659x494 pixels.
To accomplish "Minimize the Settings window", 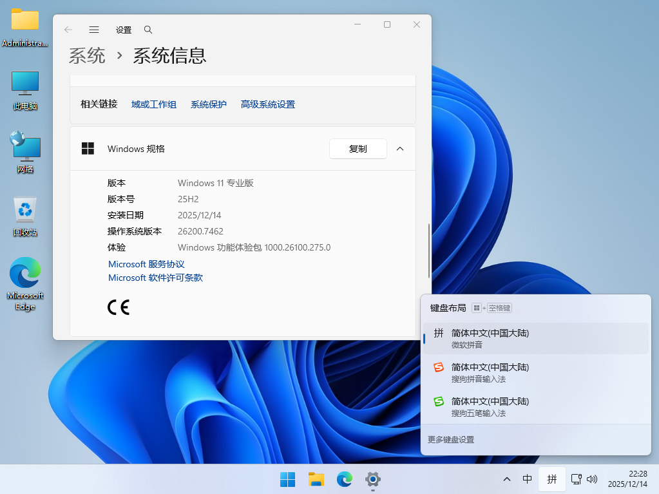I will pyautogui.click(x=358, y=24).
